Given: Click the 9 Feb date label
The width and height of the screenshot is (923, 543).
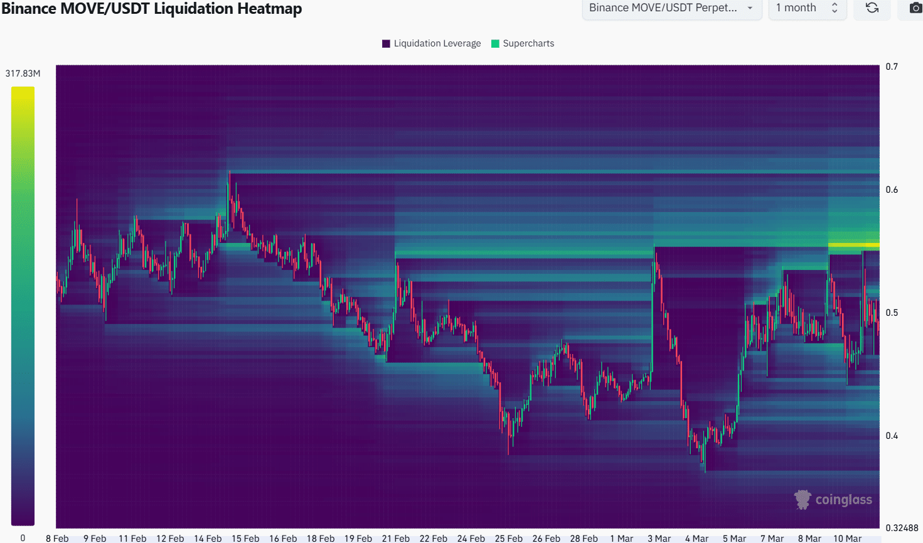Looking at the screenshot, I should coord(95,538).
